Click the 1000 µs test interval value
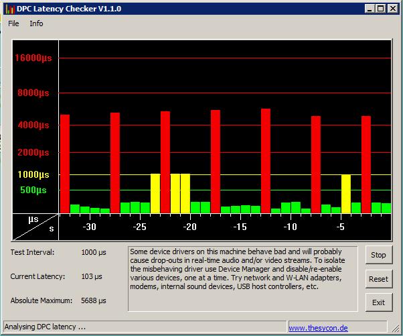The width and height of the screenshot is (403, 336). [94, 252]
